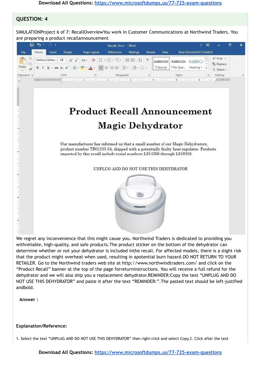Select Center paragraph alignment

(x=106, y=68)
